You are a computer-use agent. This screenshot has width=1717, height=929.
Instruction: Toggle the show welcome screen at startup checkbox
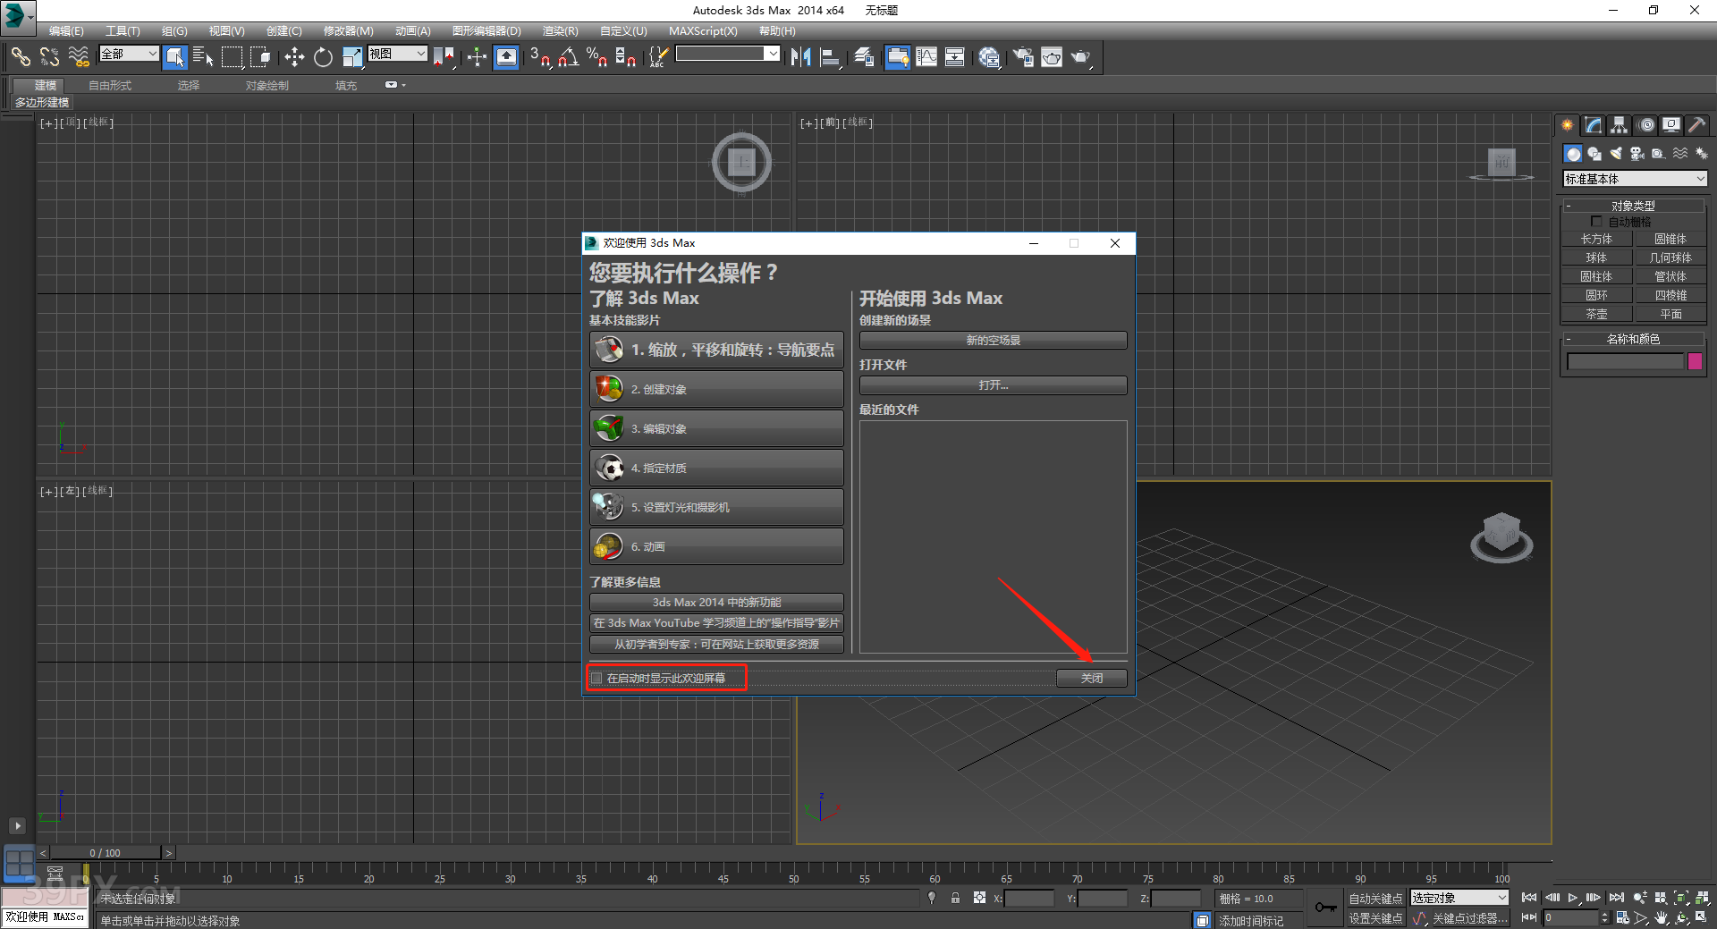596,679
